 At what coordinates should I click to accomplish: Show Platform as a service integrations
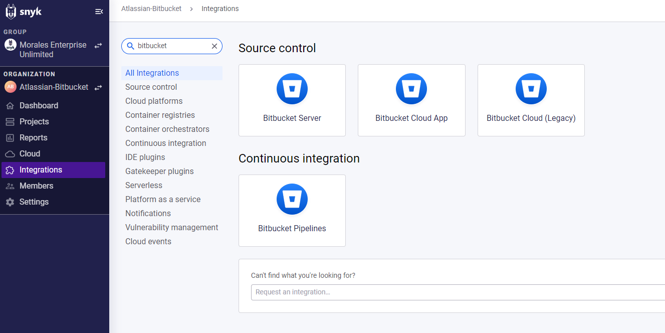tap(163, 200)
